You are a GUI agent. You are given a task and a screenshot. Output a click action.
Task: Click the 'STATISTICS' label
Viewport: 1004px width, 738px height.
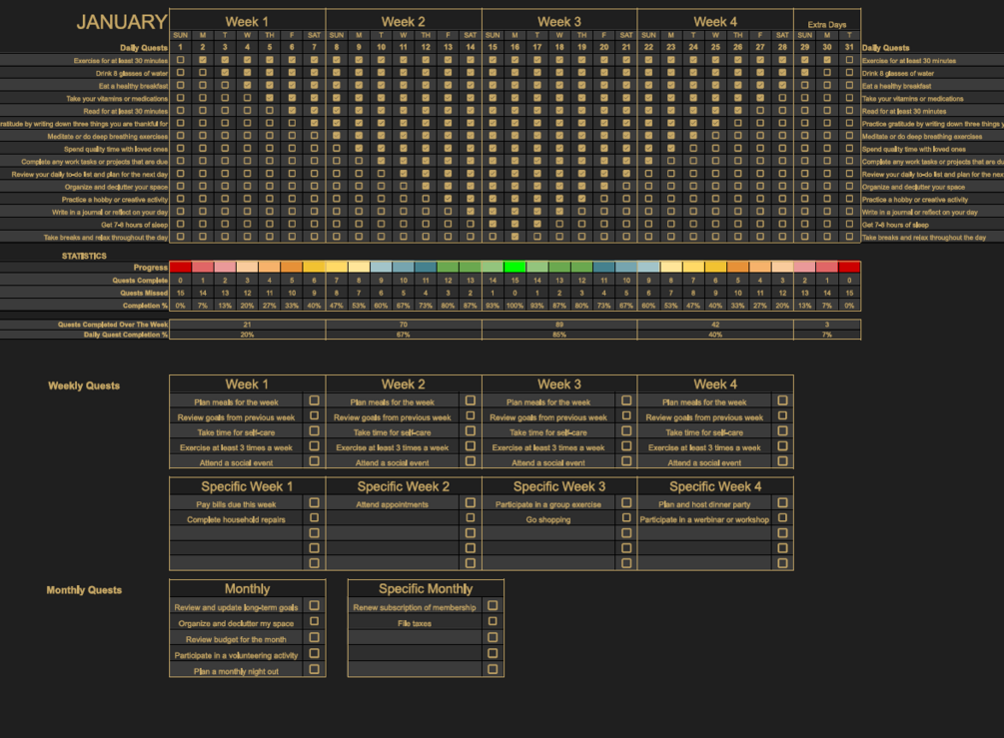[84, 256]
